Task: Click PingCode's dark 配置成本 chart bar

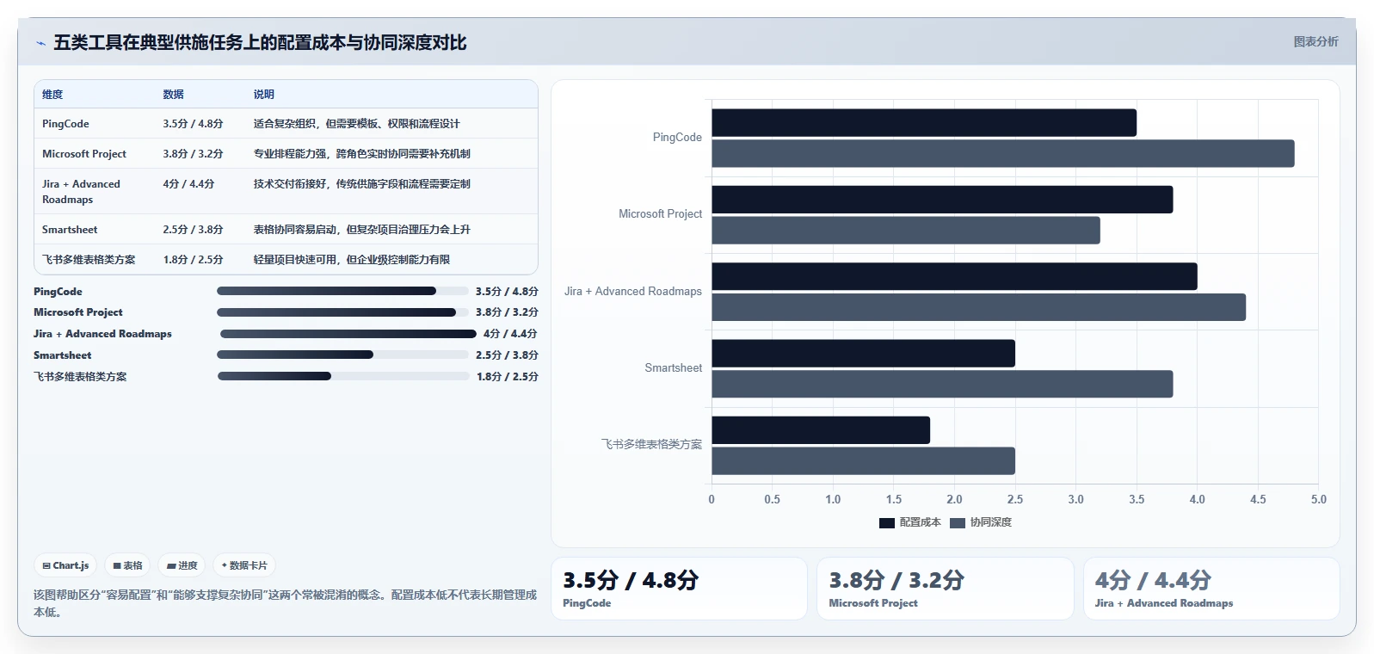Action: (924, 122)
